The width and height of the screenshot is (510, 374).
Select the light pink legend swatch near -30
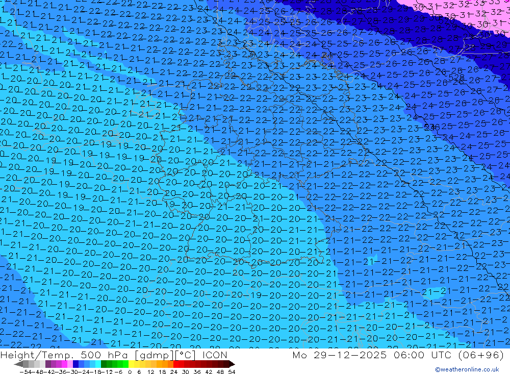[70, 364]
